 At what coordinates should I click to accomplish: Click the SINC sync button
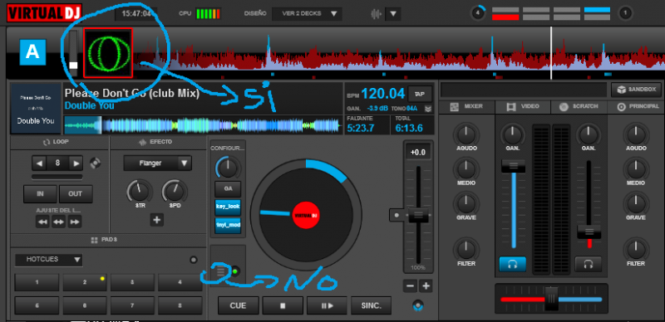372,305
